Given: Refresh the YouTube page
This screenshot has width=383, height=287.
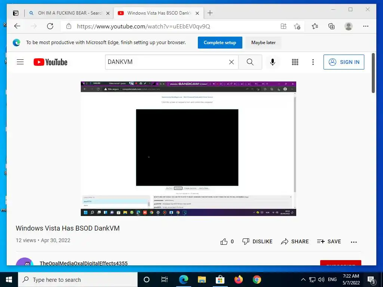Looking at the screenshot, I should coord(50,26).
